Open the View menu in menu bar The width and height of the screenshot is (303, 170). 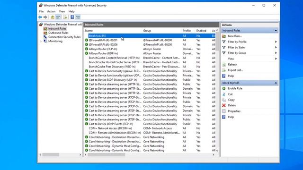pyautogui.click(x=62, y=11)
